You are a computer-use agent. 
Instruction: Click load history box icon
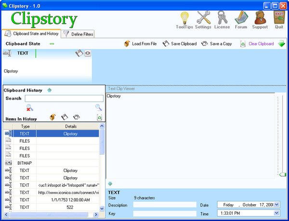pos(53,117)
